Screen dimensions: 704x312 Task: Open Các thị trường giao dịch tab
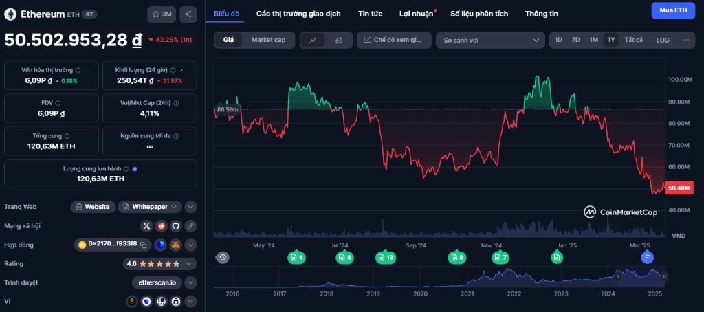[298, 14]
